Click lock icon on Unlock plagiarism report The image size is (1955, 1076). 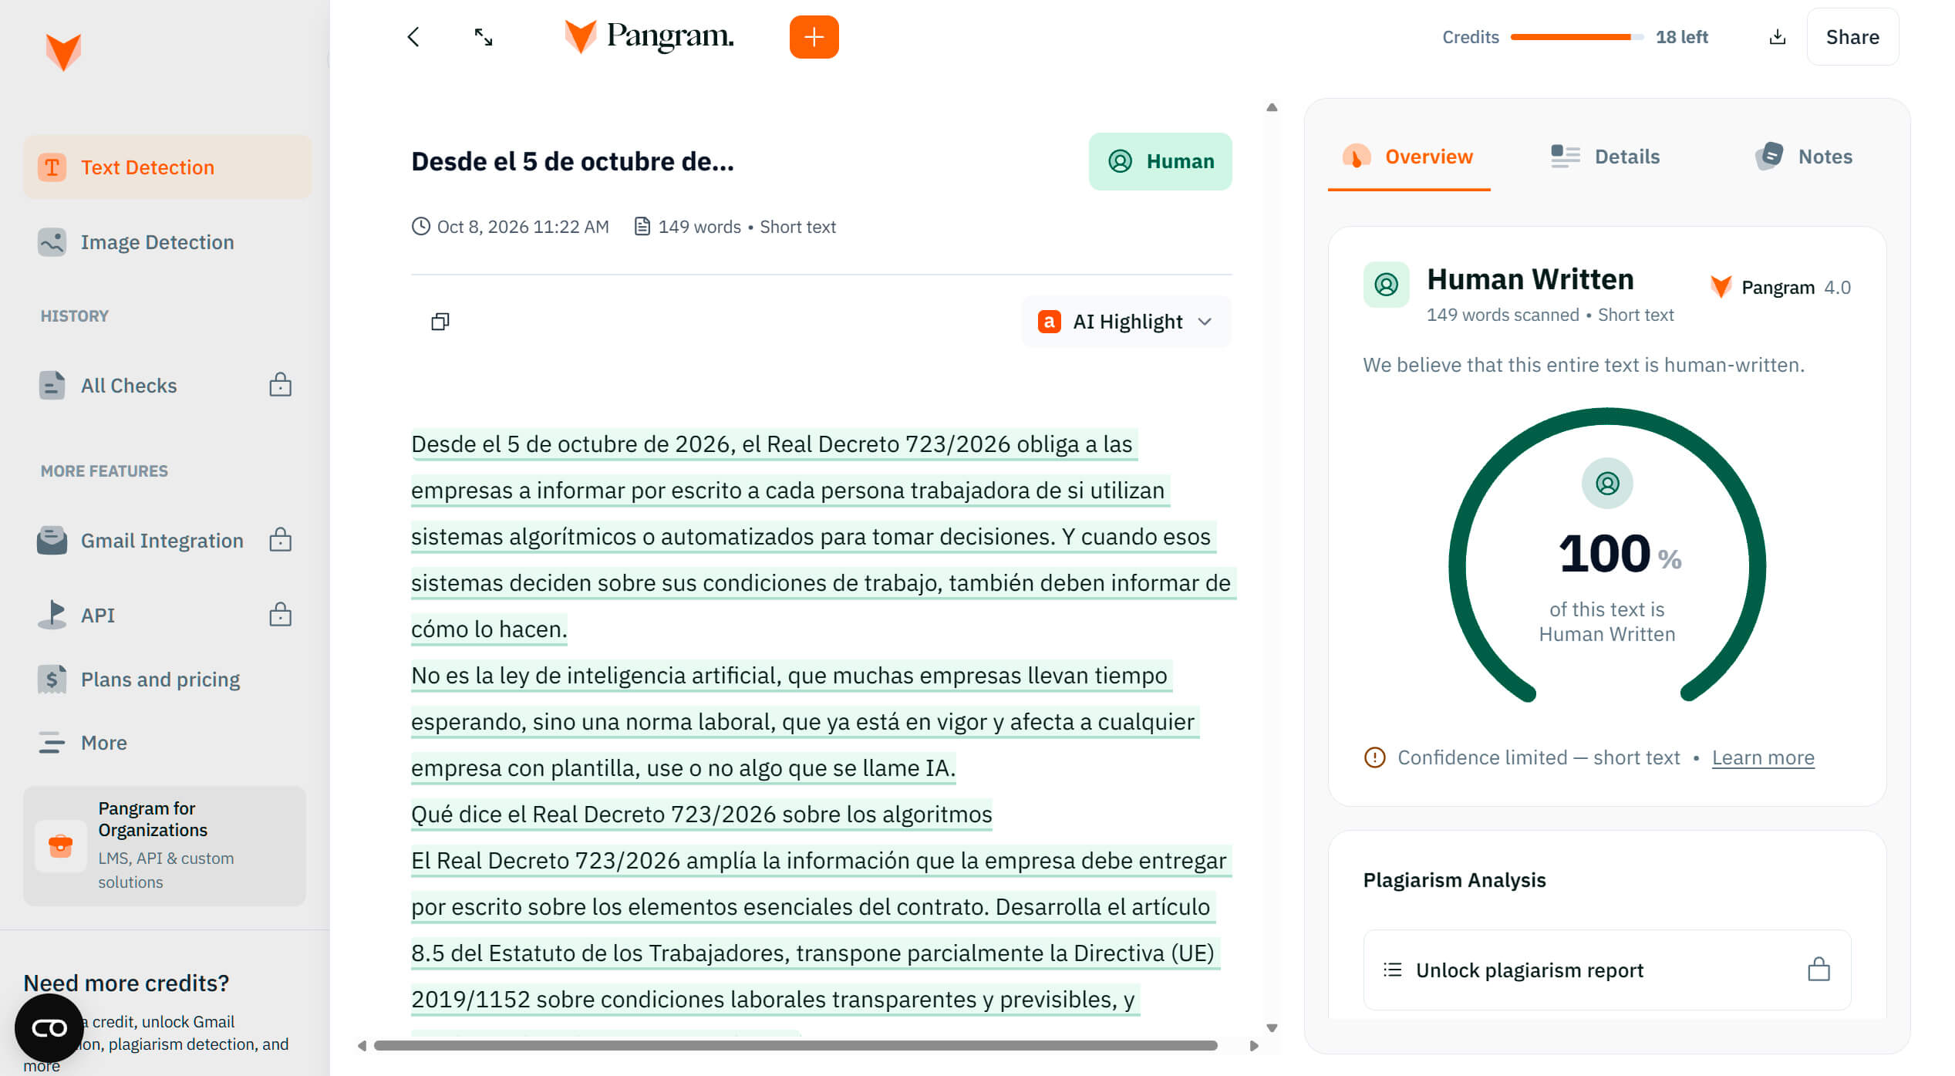[1818, 970]
